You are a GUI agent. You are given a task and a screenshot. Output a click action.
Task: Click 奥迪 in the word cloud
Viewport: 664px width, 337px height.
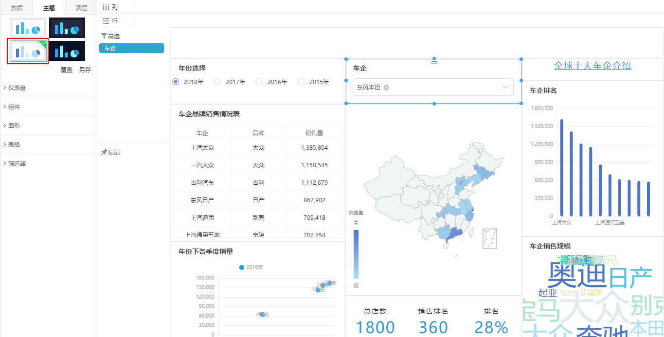(x=576, y=275)
